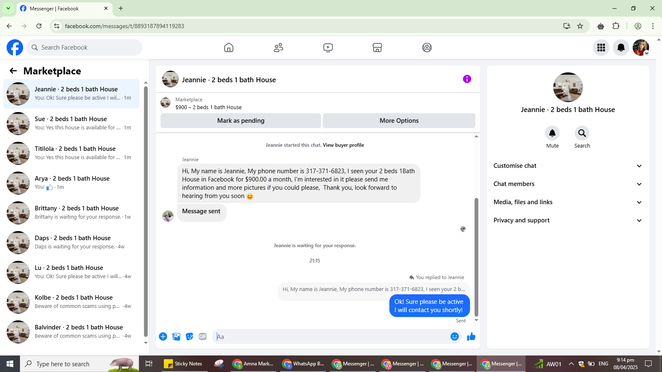Click the Facebook logo
The image size is (662, 372).
(x=15, y=48)
